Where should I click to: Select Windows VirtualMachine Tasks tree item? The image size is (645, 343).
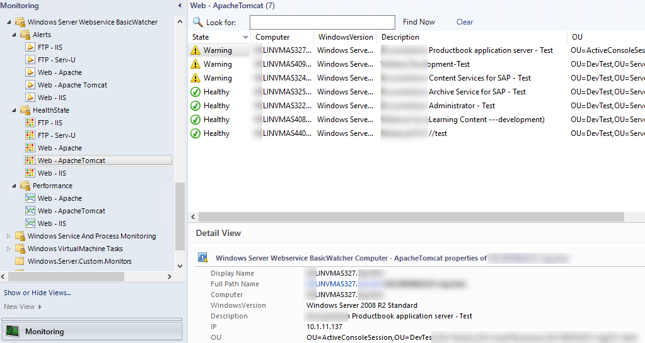tap(75, 249)
